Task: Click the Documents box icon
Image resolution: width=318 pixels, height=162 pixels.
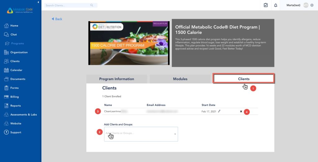Action: tap(6, 79)
